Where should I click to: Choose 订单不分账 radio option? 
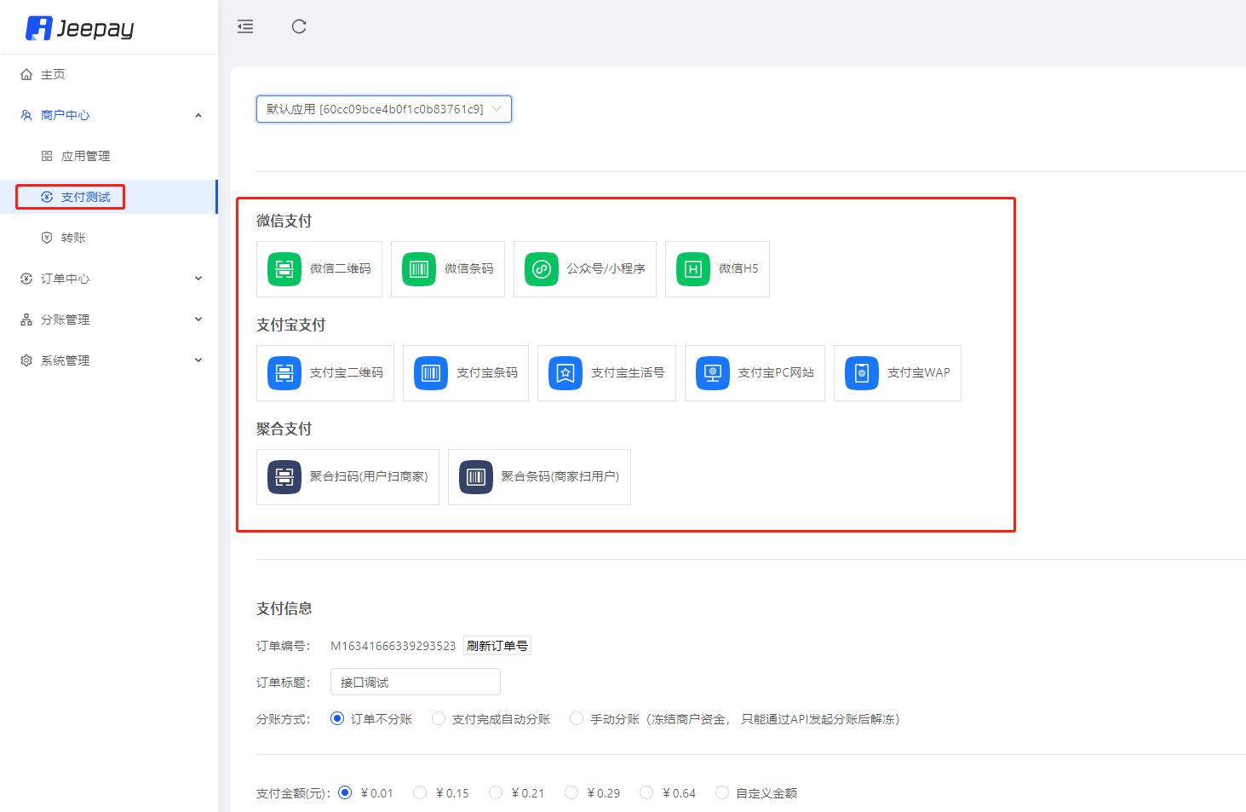[x=337, y=718]
